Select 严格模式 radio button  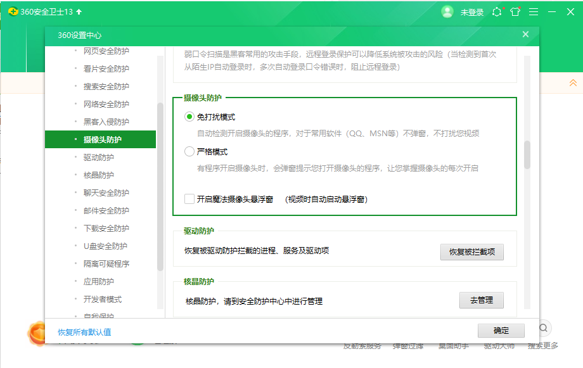[x=189, y=152]
